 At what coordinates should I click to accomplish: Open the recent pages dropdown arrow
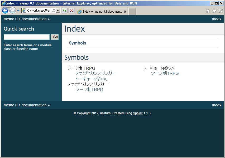pyautogui.click(x=18, y=11)
